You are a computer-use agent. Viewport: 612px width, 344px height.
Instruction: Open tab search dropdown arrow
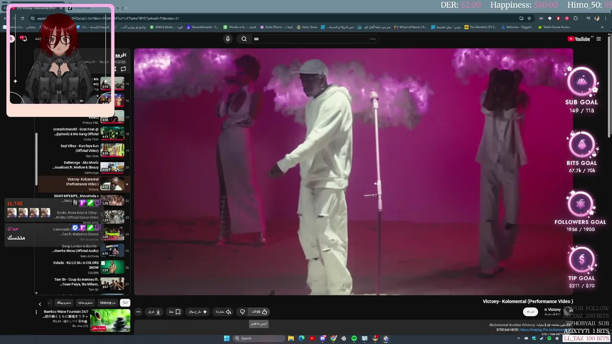[x=4, y=8]
